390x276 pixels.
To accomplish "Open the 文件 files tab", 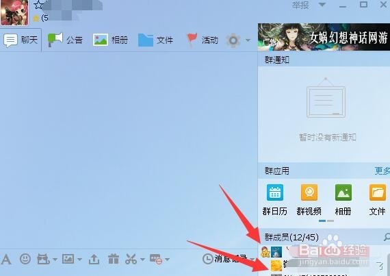I will (x=155, y=40).
